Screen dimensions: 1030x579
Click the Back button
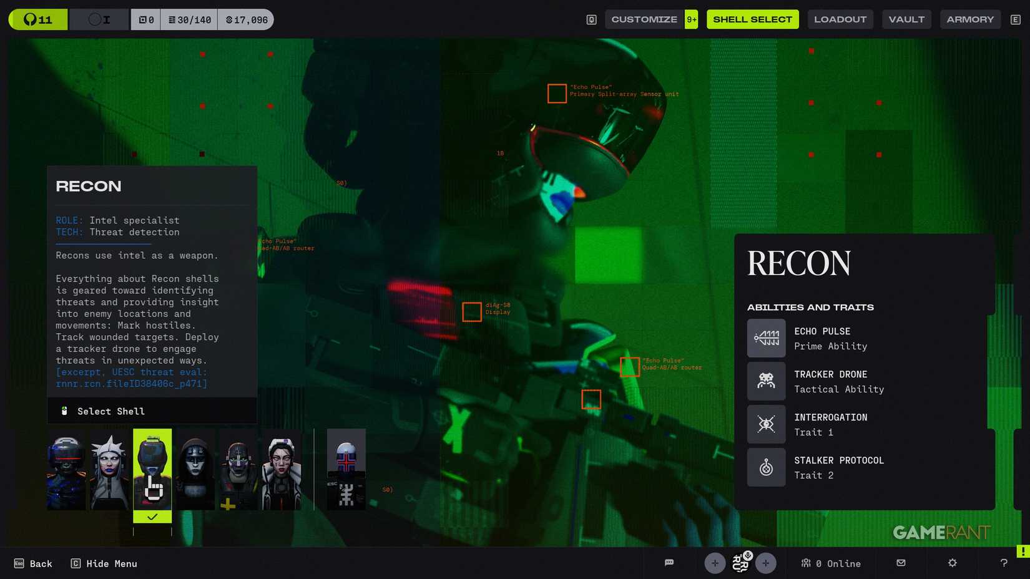coord(34,563)
